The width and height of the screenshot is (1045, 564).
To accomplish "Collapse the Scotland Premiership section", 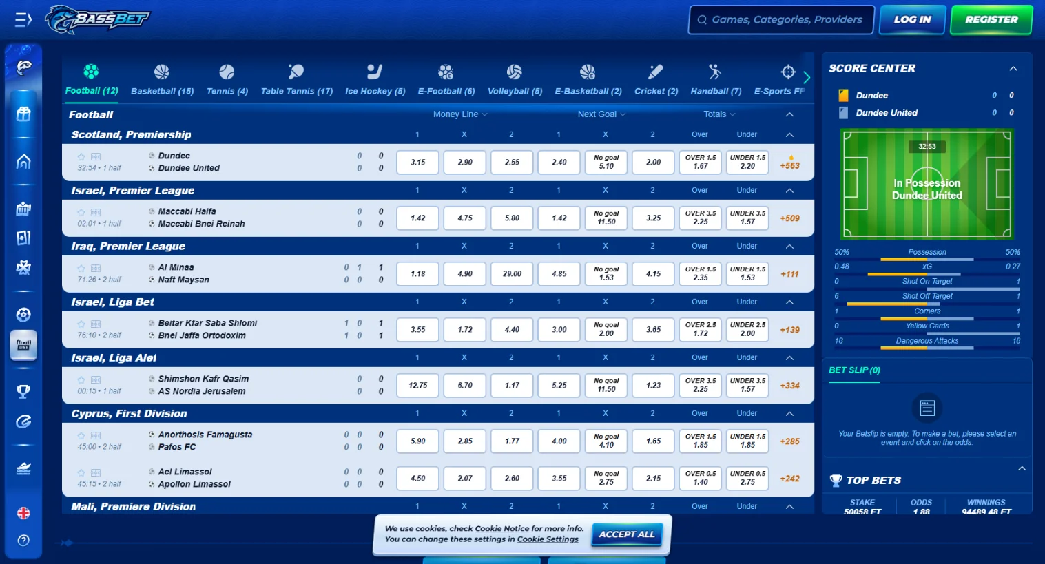I will click(789, 134).
